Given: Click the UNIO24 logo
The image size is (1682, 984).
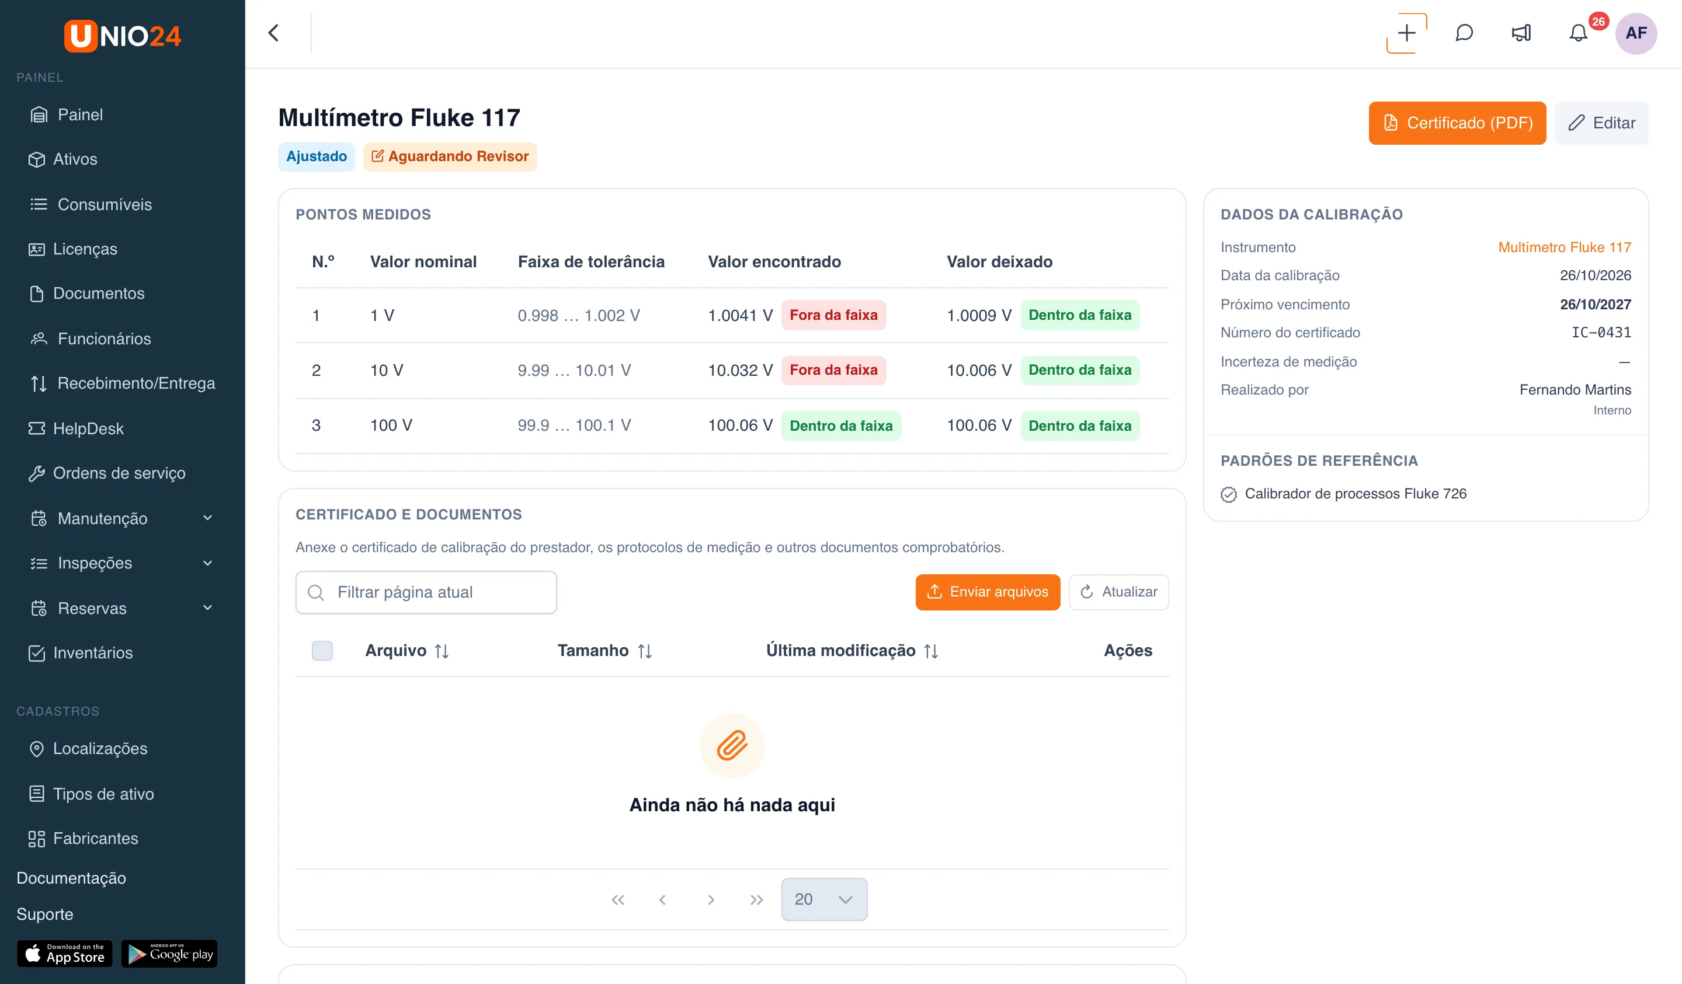Looking at the screenshot, I should click(x=122, y=36).
